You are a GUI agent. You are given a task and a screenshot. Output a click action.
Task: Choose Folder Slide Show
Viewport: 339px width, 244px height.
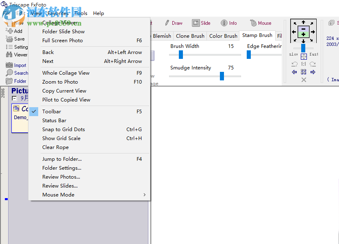[x=89, y=32]
